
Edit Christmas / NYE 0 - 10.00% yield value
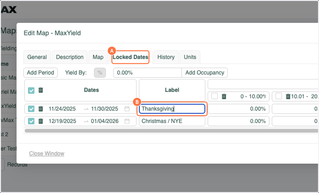pos(238,121)
